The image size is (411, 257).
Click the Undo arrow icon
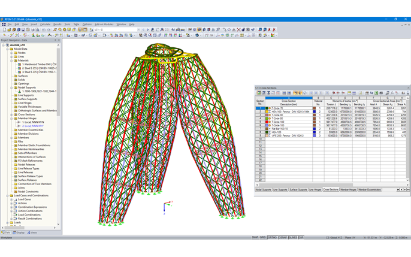(44, 29)
